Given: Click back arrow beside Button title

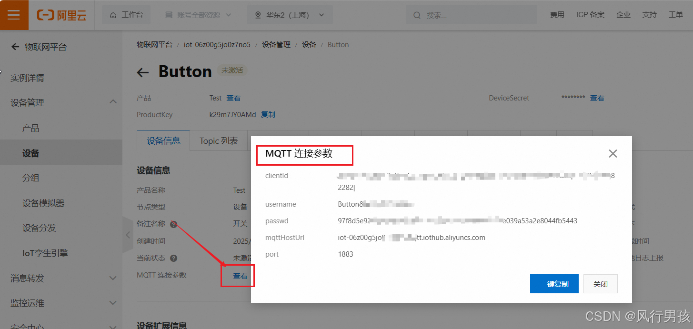Looking at the screenshot, I should (143, 72).
